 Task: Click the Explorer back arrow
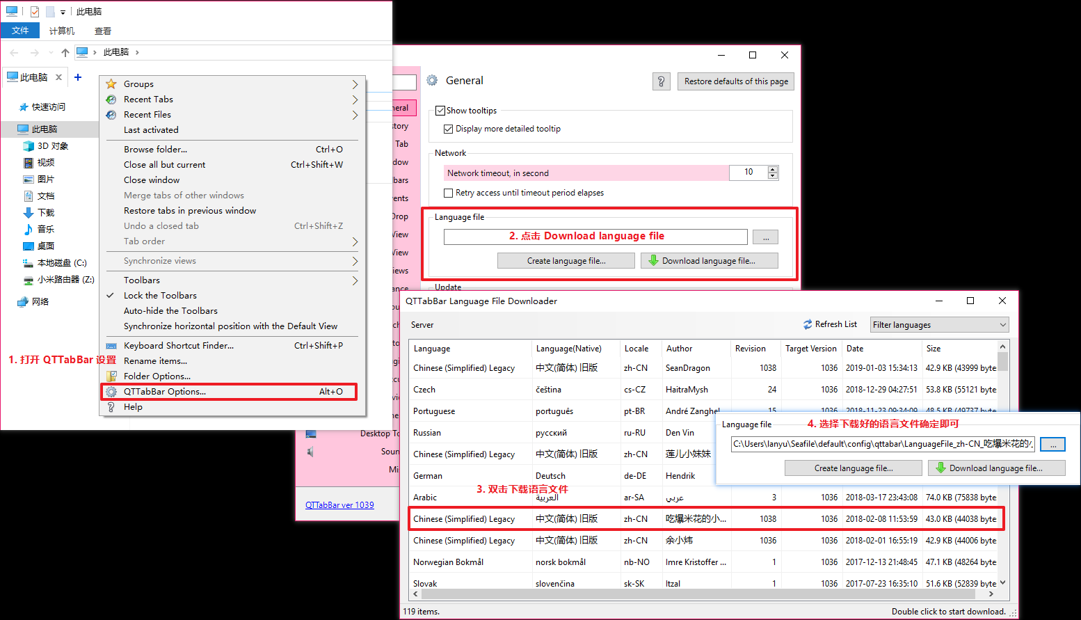click(x=15, y=52)
